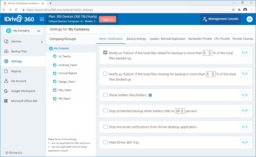256x157 pixels.
Task: Click the browser extensions puzzle icon
Action: pos(239,10)
